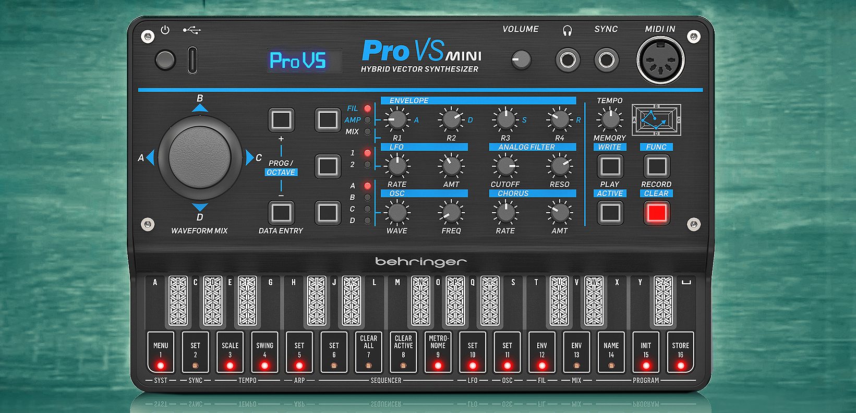
Task: Click the FUNC button
Action: pyautogui.click(x=656, y=166)
